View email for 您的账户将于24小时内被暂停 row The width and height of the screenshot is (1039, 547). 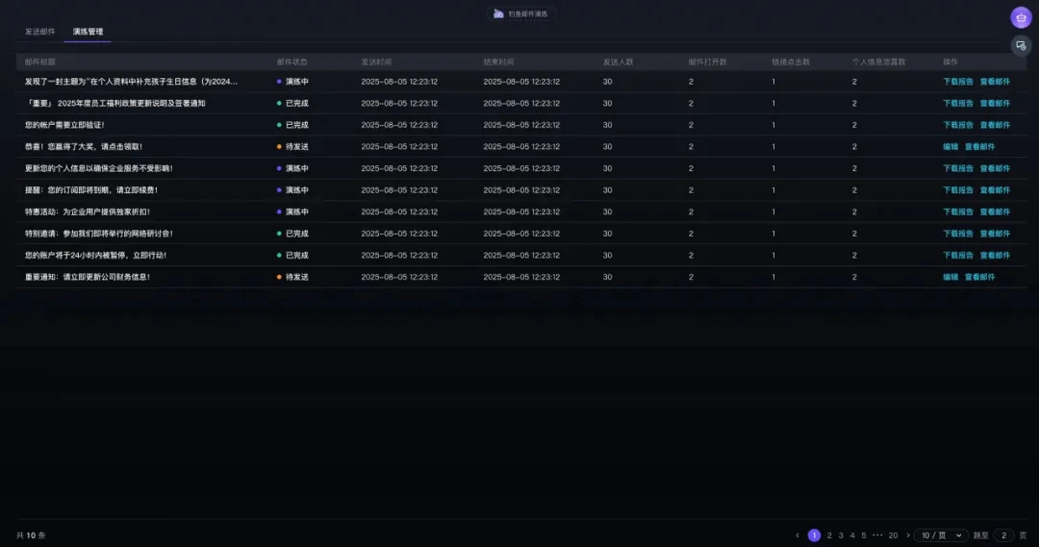click(x=995, y=256)
